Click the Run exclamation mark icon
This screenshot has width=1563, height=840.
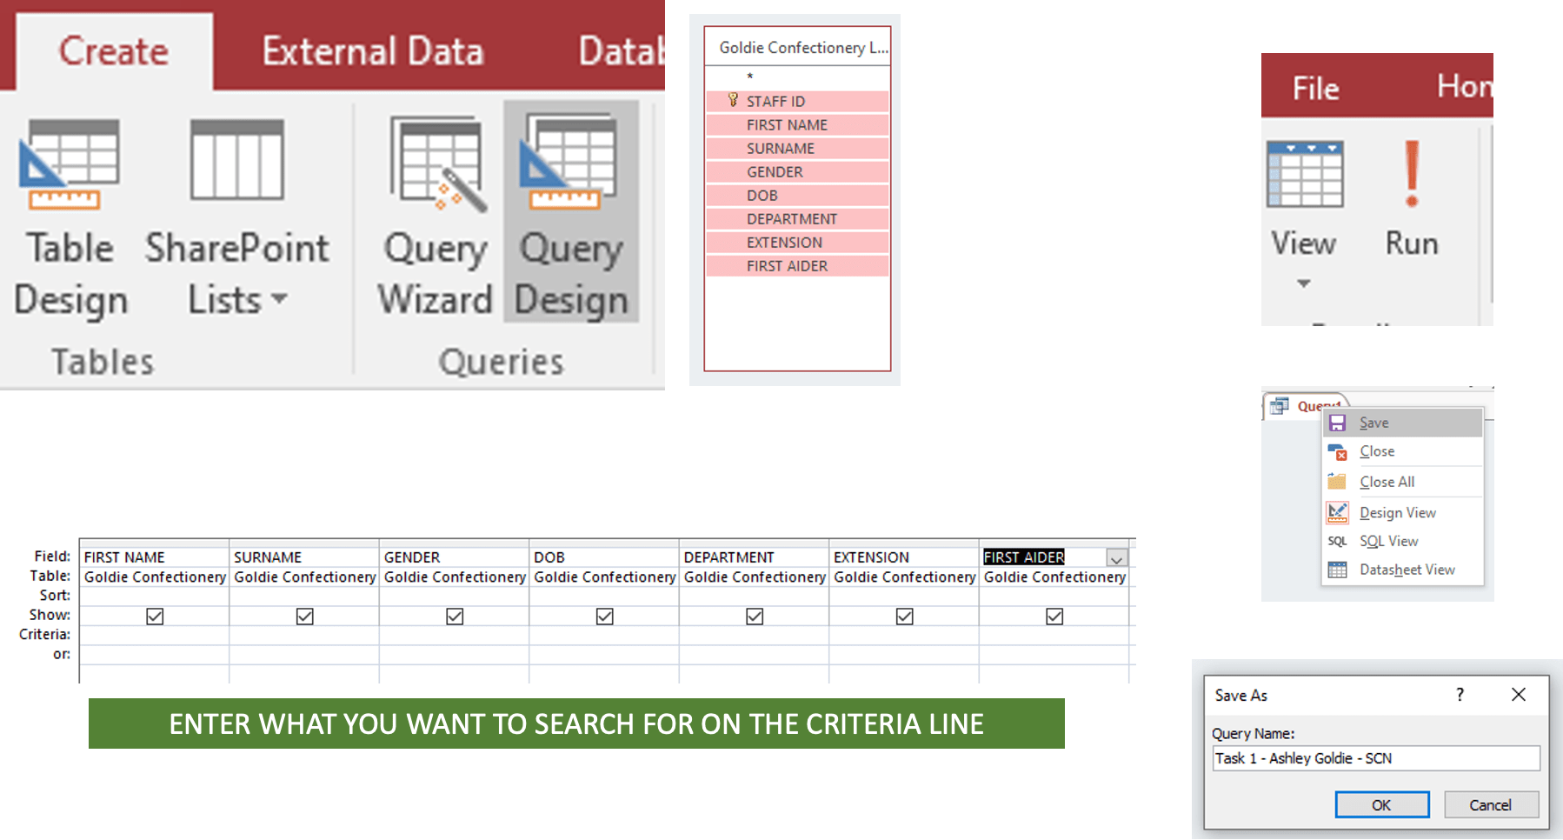1412,176
